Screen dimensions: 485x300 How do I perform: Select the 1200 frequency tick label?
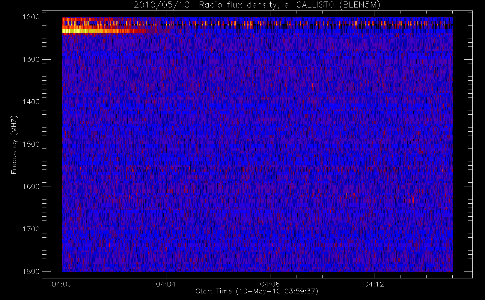pos(31,17)
